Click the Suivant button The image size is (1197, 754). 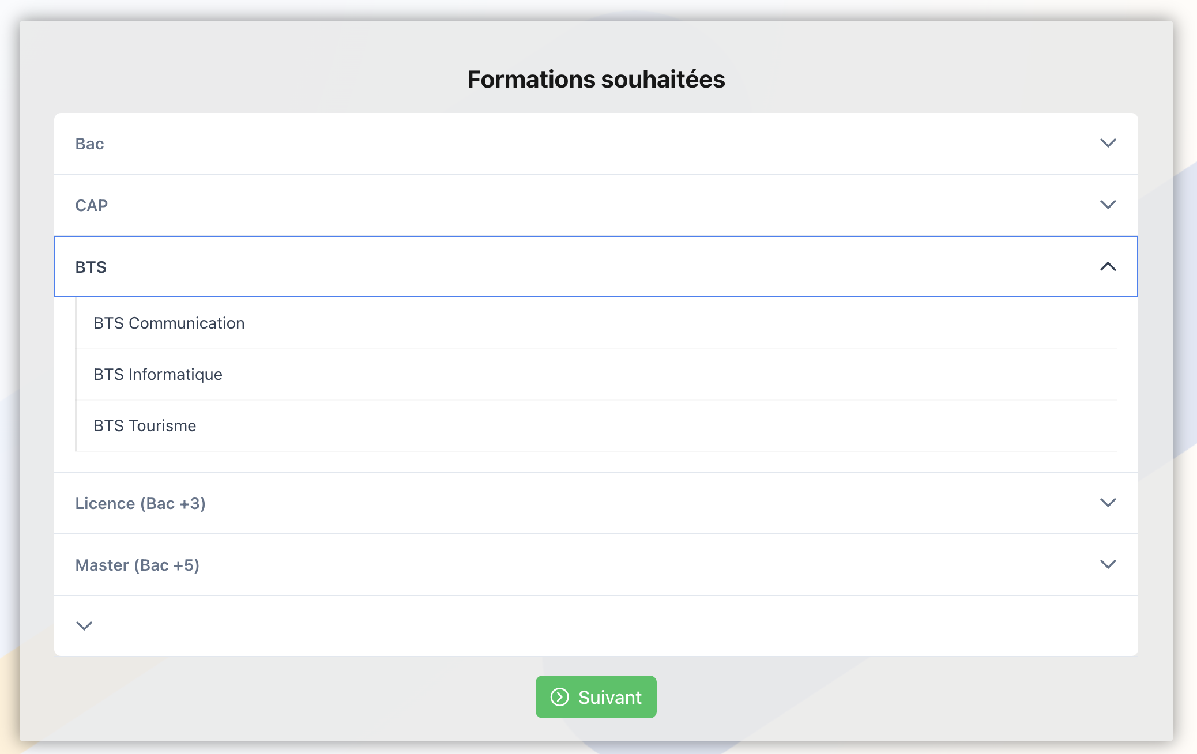(x=596, y=697)
